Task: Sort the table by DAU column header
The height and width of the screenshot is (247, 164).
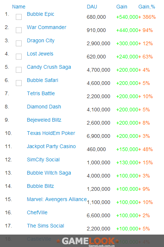Action: (92, 7)
